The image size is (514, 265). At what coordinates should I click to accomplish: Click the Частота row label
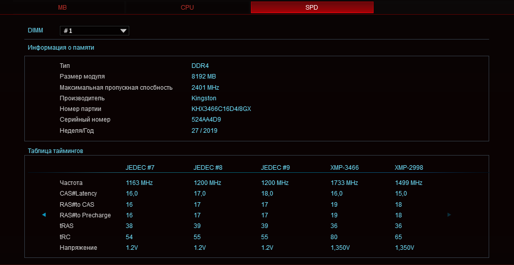[x=71, y=183]
